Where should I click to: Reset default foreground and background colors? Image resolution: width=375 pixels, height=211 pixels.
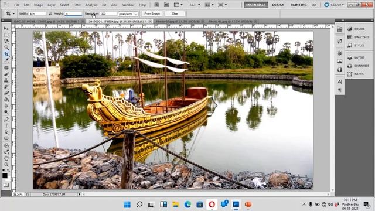[4, 170]
